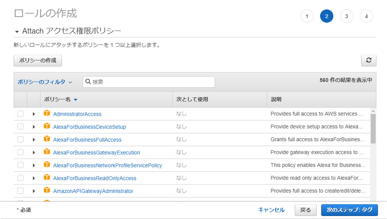Click the なし cell in AdministratorAccess row
Screen dimensions: 387x219
pos(181,114)
